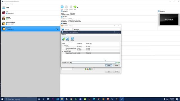This screenshot has height=101, width=180.
Task: Open the Windows Start menu
Action: tap(2, 99)
